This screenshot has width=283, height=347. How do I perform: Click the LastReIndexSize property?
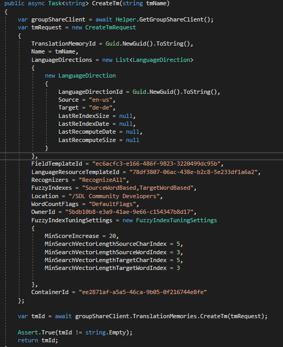point(84,116)
